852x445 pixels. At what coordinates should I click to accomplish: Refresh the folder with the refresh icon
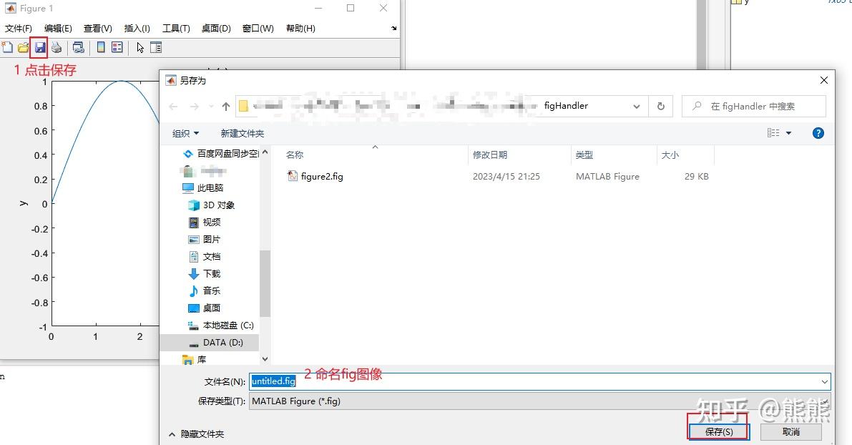click(660, 106)
